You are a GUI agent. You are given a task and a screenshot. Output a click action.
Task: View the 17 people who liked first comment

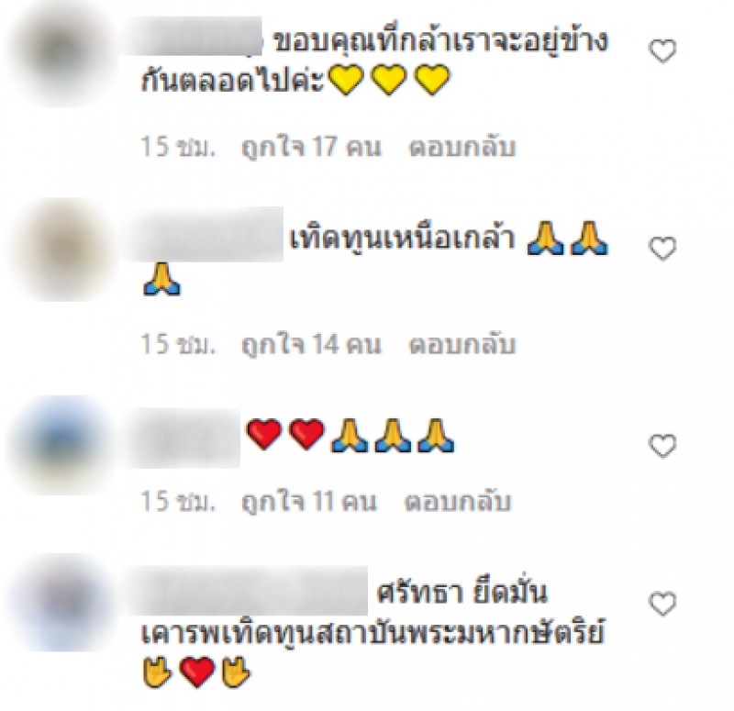pyautogui.click(x=311, y=148)
